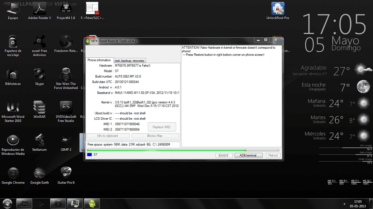
Task: Click Info to clipboard button
Action: click(x=108, y=136)
